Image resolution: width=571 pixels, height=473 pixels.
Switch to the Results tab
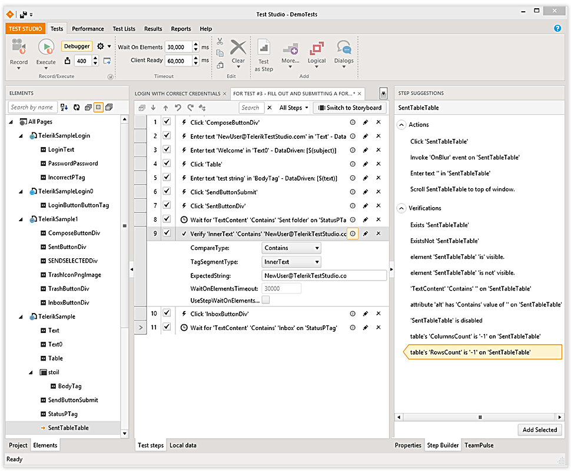(153, 29)
